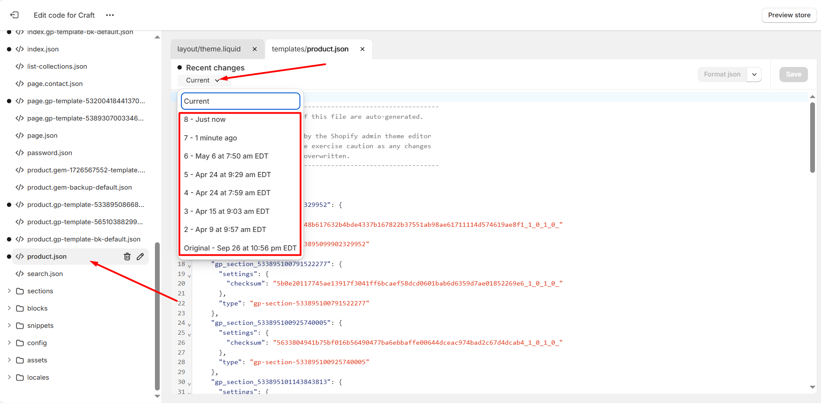Close the templates/product.json tab
821x403 pixels.
click(363, 49)
